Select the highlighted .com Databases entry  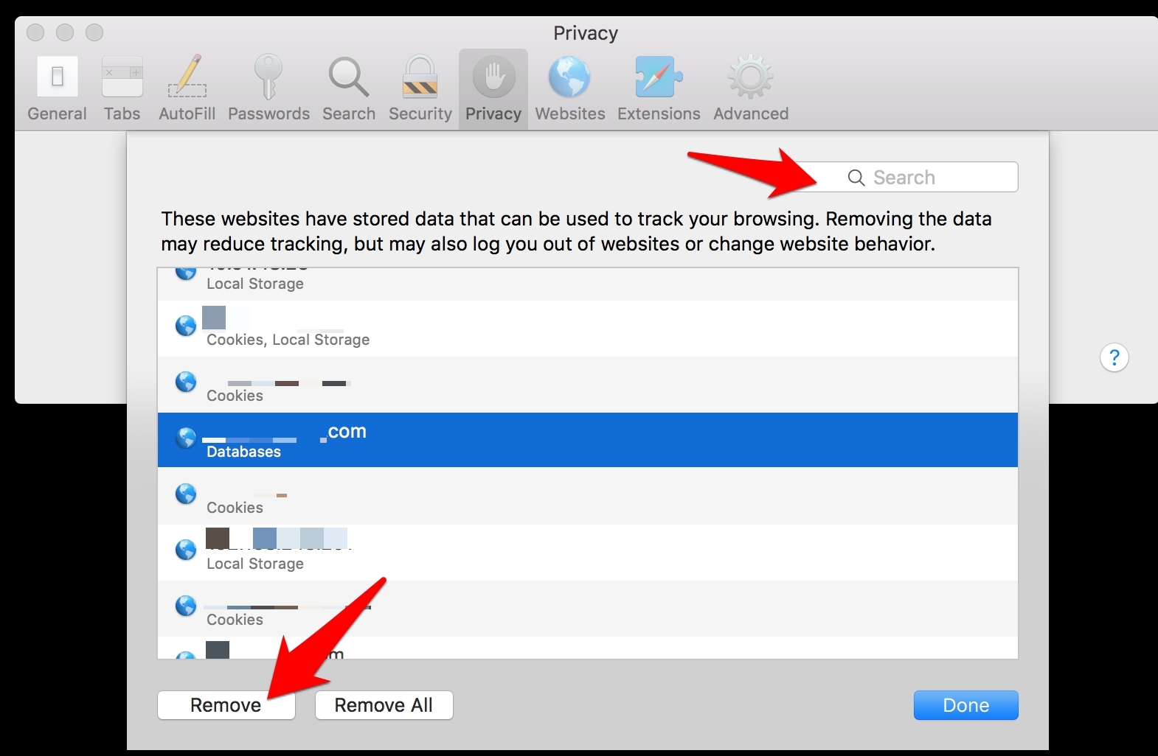pyautogui.click(x=588, y=440)
